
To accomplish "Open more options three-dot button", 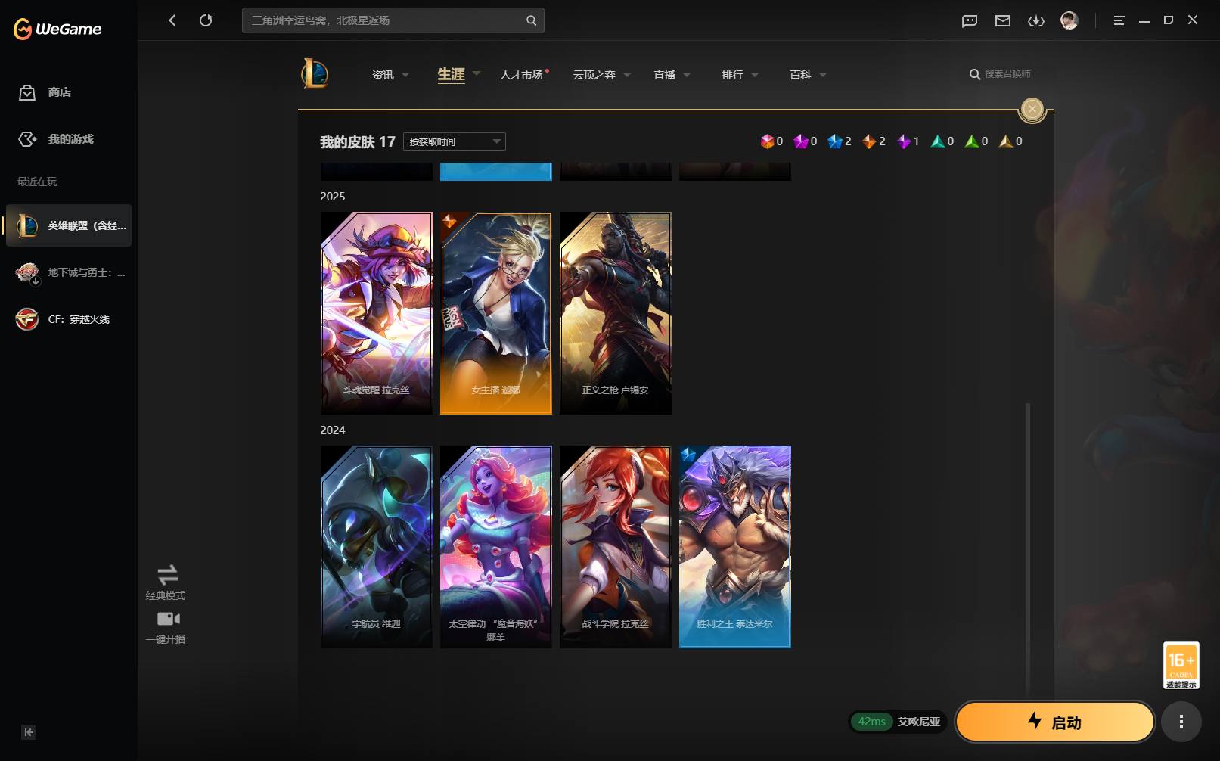I will (x=1181, y=722).
